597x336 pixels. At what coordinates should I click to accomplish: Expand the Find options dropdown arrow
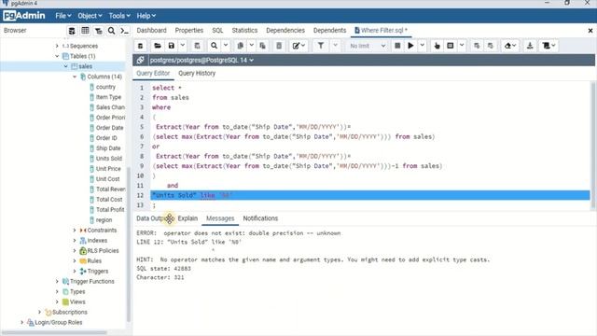[226, 46]
